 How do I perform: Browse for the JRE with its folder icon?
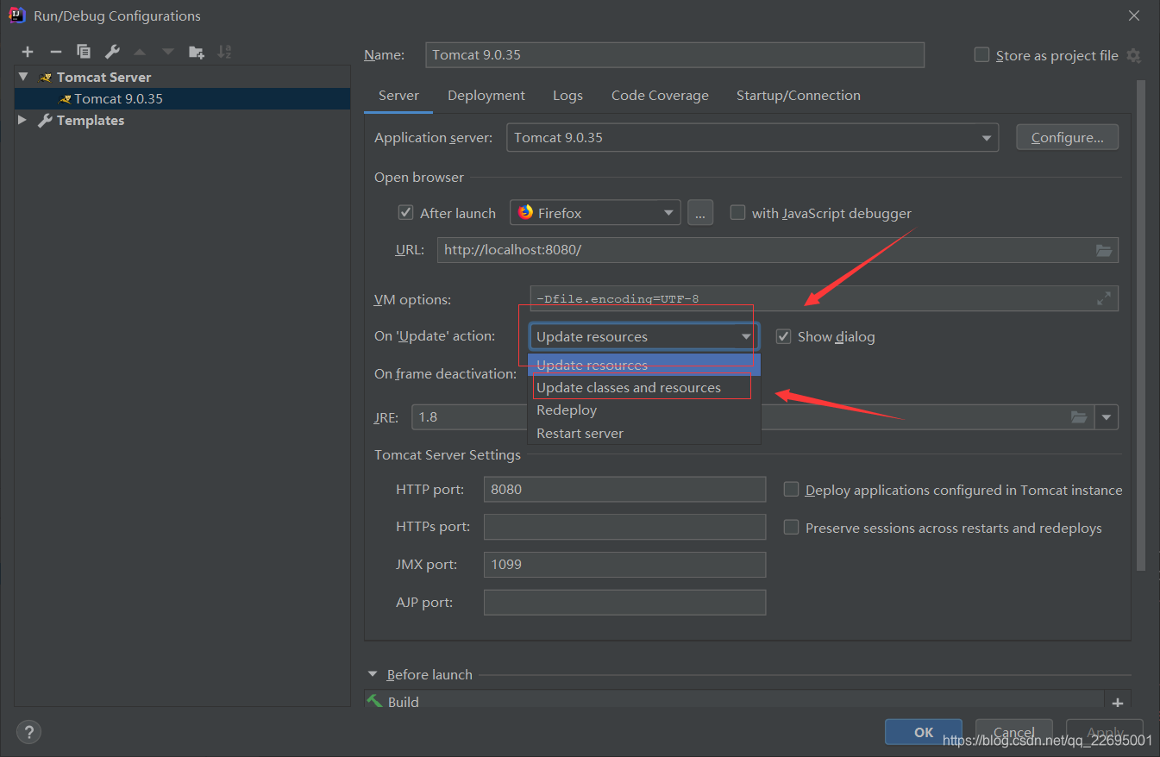1079,417
